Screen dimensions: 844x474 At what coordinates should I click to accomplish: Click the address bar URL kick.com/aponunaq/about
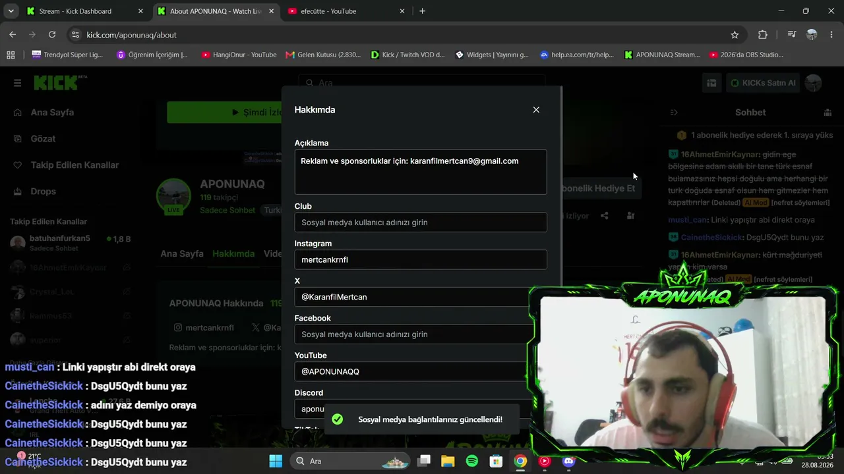tap(132, 35)
